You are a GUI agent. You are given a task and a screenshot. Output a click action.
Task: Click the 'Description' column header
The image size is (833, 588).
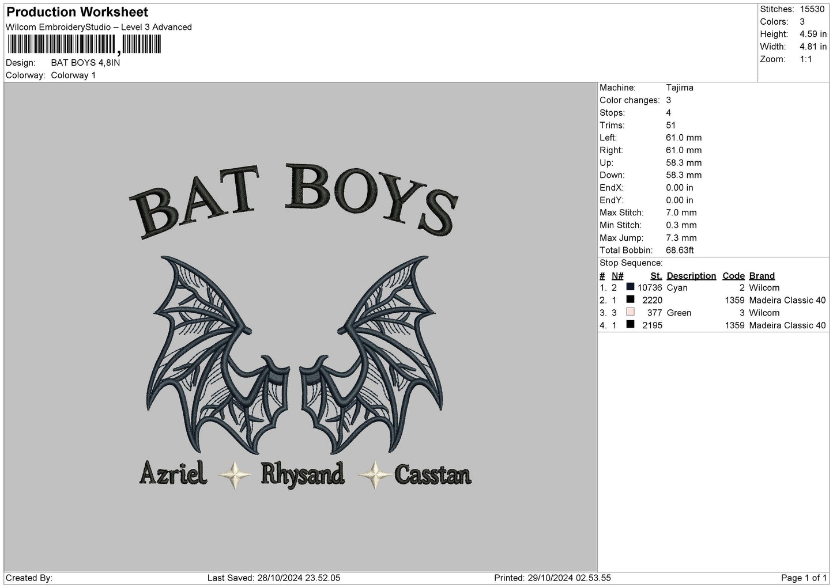pos(691,276)
